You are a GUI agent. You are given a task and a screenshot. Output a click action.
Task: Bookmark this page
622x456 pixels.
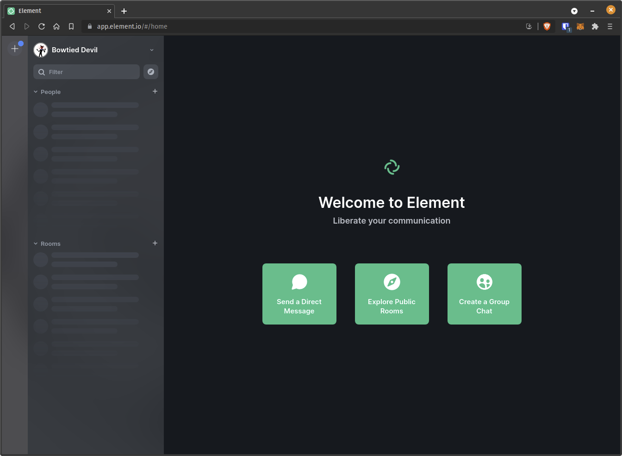(x=71, y=26)
